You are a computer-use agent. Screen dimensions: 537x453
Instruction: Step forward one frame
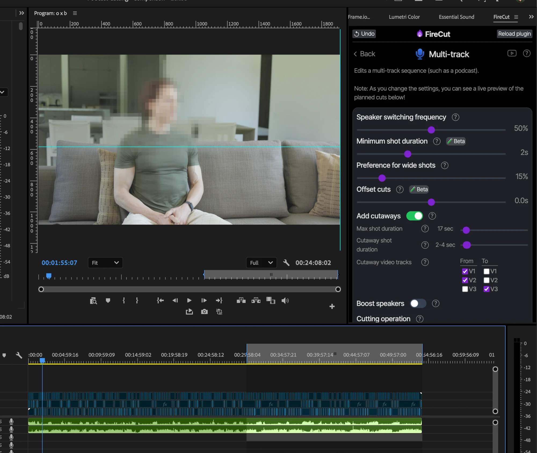coord(204,300)
